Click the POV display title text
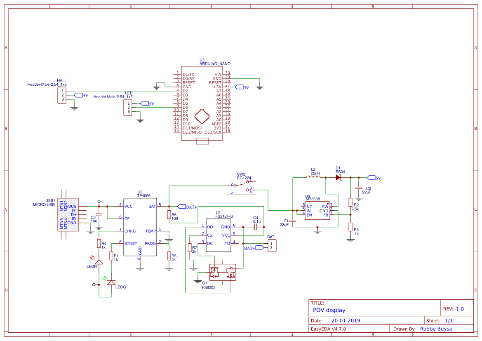 click(330, 310)
